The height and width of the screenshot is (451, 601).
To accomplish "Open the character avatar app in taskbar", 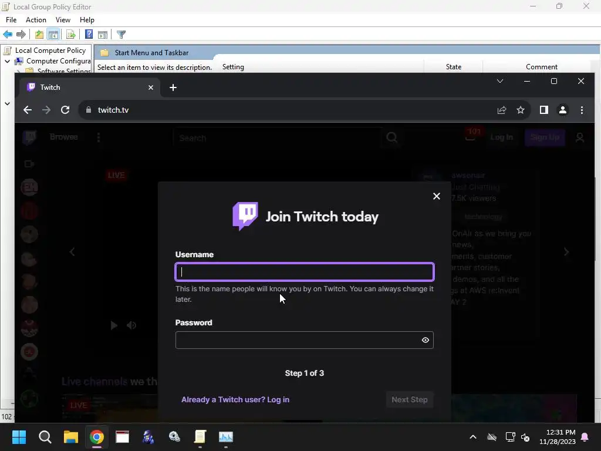I will [x=148, y=437].
